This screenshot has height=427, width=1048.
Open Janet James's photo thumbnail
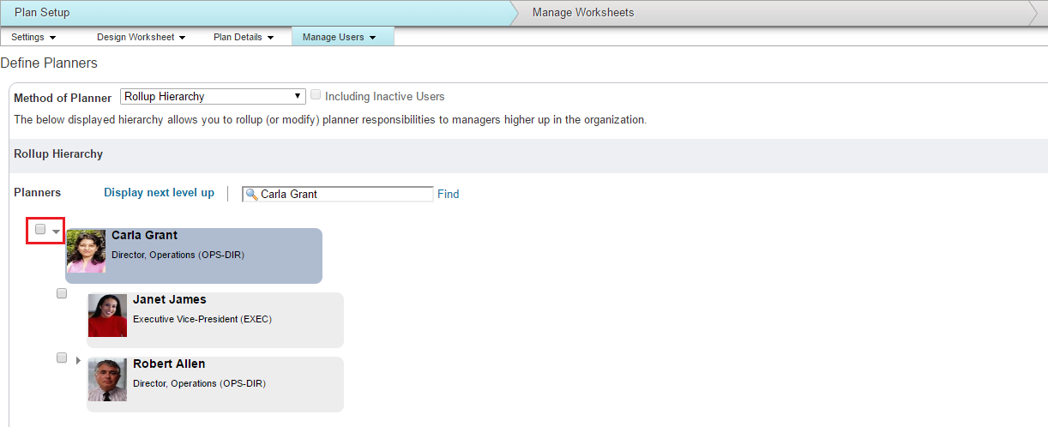coord(107,316)
